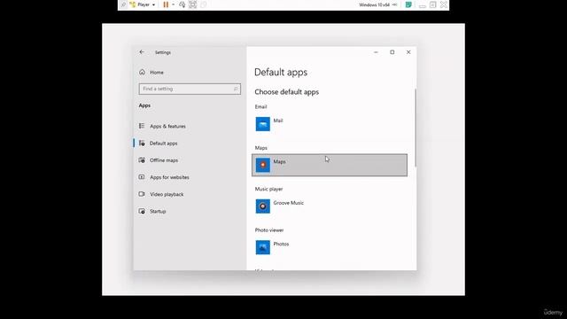Viewport: 567px width, 319px height.
Task: Click the Default apps sidebar icon
Action: [x=142, y=144]
